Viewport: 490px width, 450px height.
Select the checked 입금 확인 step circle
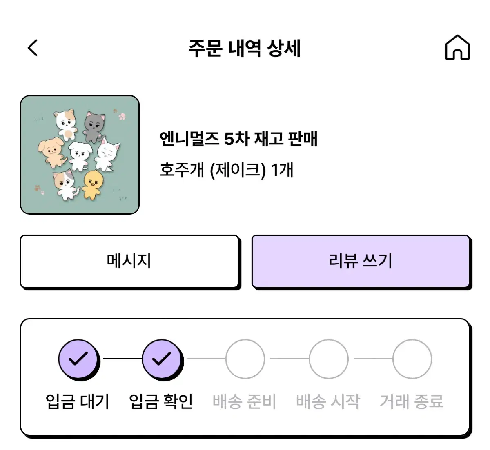(162, 359)
